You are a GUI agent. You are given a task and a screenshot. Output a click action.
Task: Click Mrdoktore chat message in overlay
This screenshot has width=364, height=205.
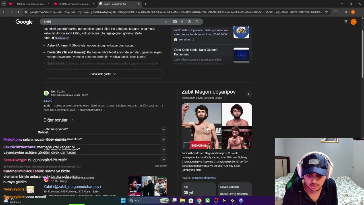35,140
